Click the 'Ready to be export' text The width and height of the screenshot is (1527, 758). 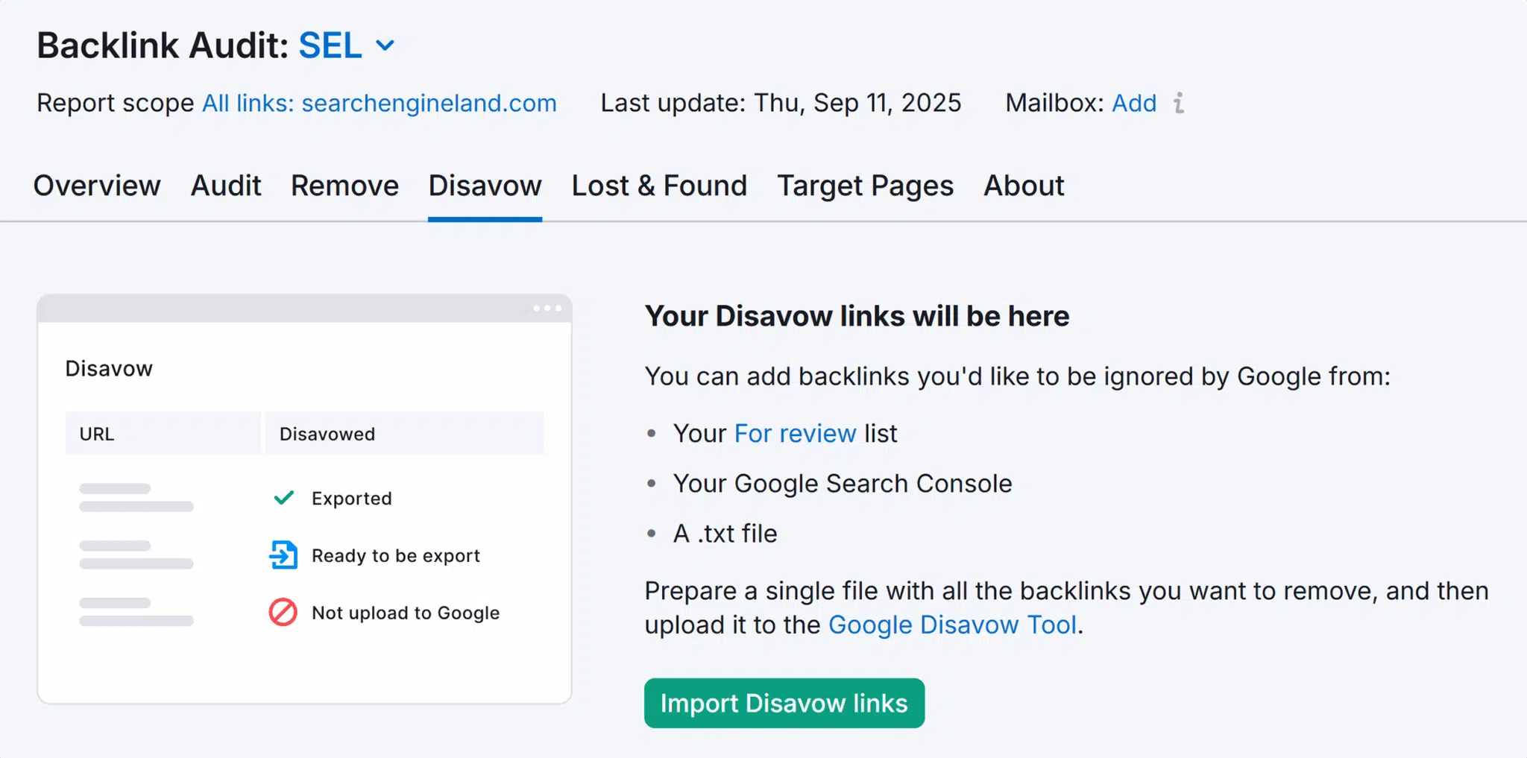pyautogui.click(x=396, y=555)
